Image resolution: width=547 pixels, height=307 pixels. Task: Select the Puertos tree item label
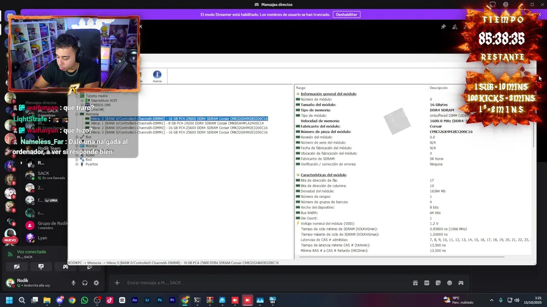[91, 164]
